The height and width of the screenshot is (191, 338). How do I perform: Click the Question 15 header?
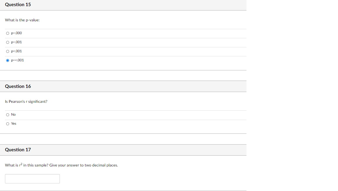[x=18, y=5]
